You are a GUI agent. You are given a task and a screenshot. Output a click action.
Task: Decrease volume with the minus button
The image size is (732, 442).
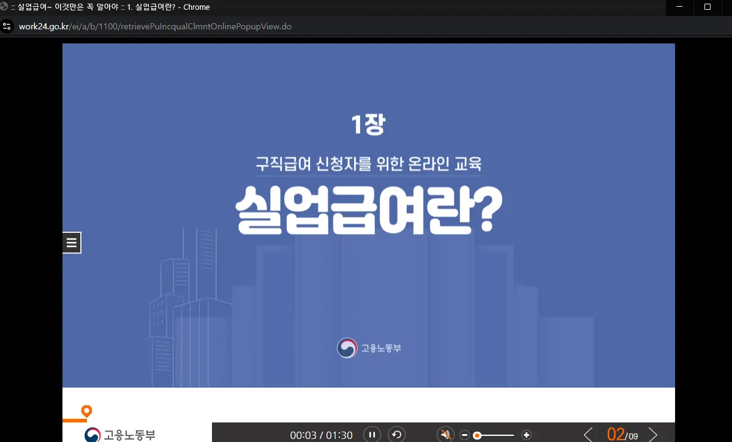tap(464, 435)
